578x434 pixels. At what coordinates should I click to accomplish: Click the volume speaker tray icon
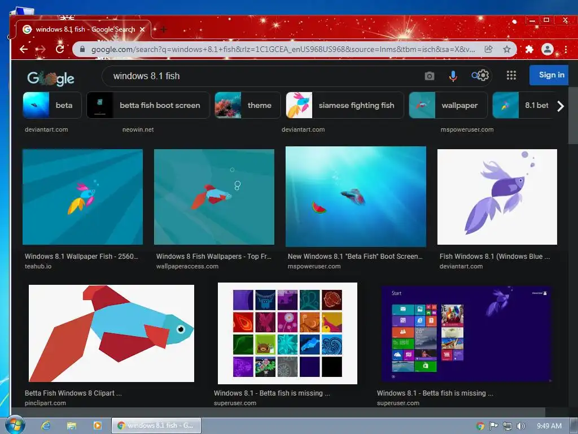[x=520, y=426]
